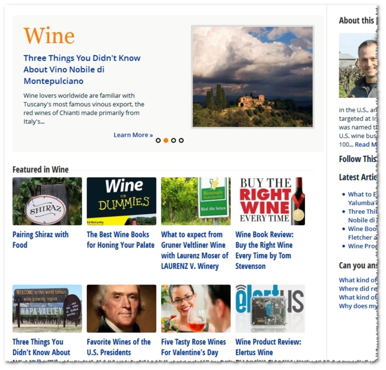The height and width of the screenshot is (370, 386).
Task: Open The Best Wine Books article link
Action: pyautogui.click(x=121, y=240)
